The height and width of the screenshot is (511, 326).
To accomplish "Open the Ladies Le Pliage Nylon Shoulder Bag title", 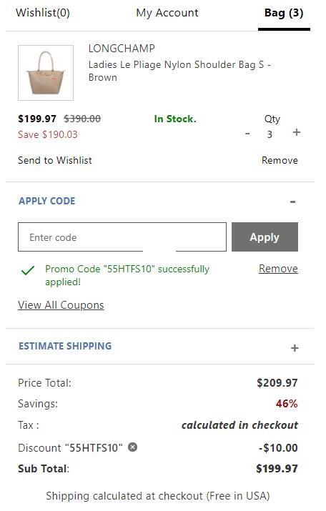I will click(179, 71).
